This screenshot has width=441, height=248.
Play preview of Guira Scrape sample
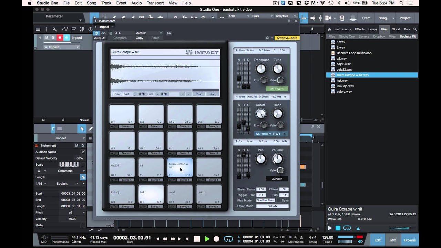point(330,228)
